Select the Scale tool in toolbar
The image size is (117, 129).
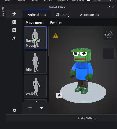click(x=35, y=1)
